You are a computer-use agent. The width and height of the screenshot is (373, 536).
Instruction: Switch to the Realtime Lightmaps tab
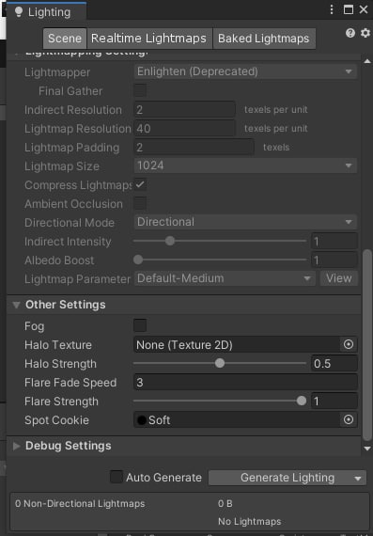point(149,39)
